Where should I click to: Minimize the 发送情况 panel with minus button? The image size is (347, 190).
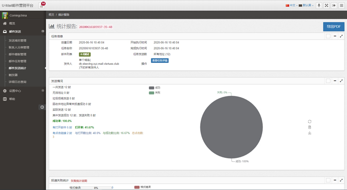coord(335,81)
